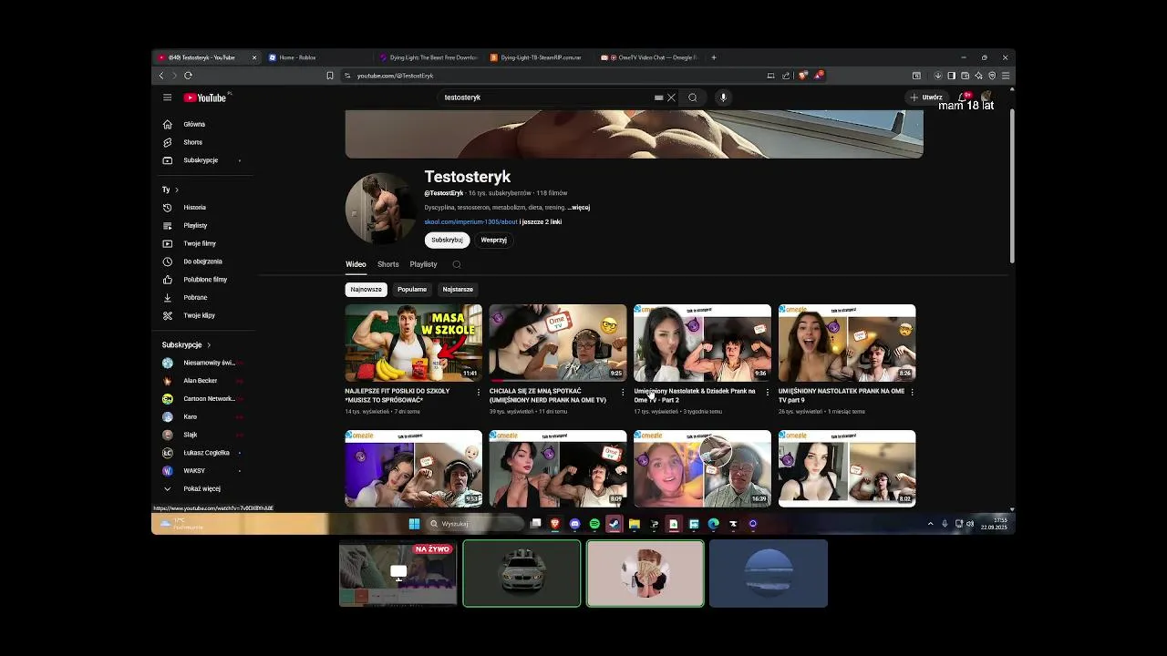Viewport: 1167px width, 656px height.
Task: Select the car avatar participant tile
Action: tap(522, 573)
